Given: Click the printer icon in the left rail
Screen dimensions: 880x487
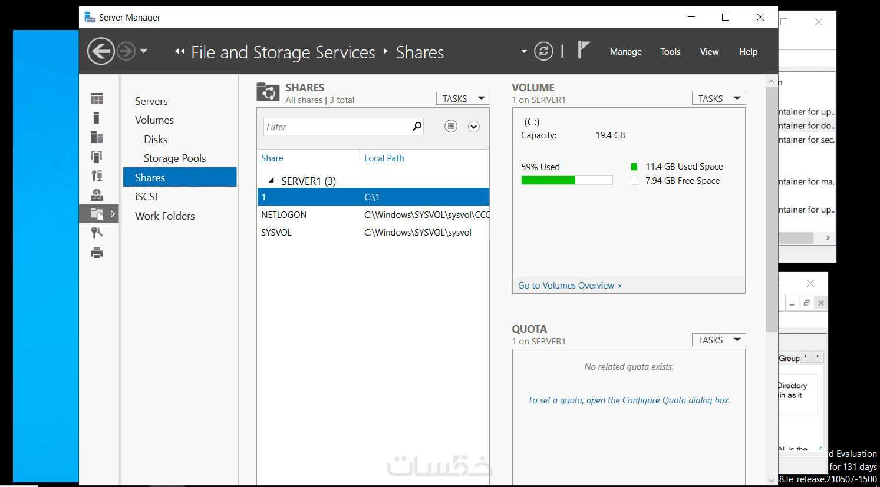Looking at the screenshot, I should point(97,253).
